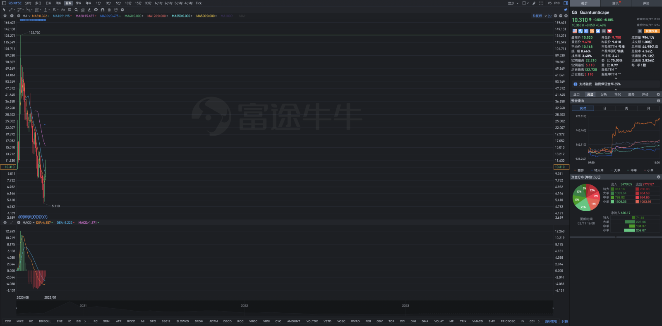Open 前复权 adjustment dropdown
Image resolution: width=662 pixels, height=326 pixels.
540,16
